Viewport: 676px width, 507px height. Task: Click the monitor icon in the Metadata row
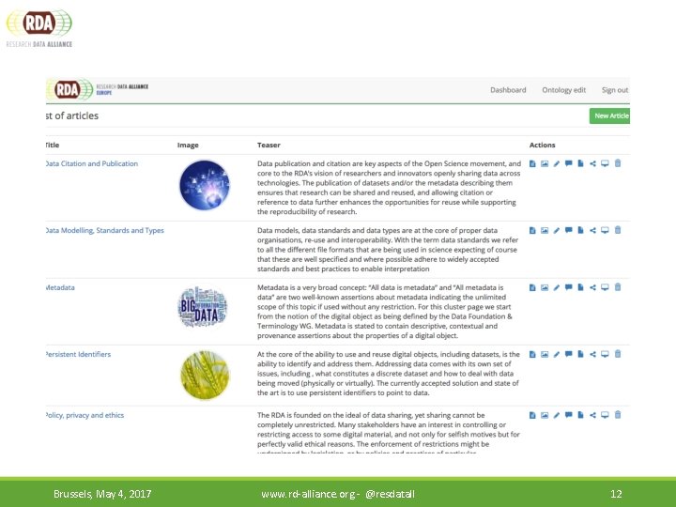click(x=605, y=287)
